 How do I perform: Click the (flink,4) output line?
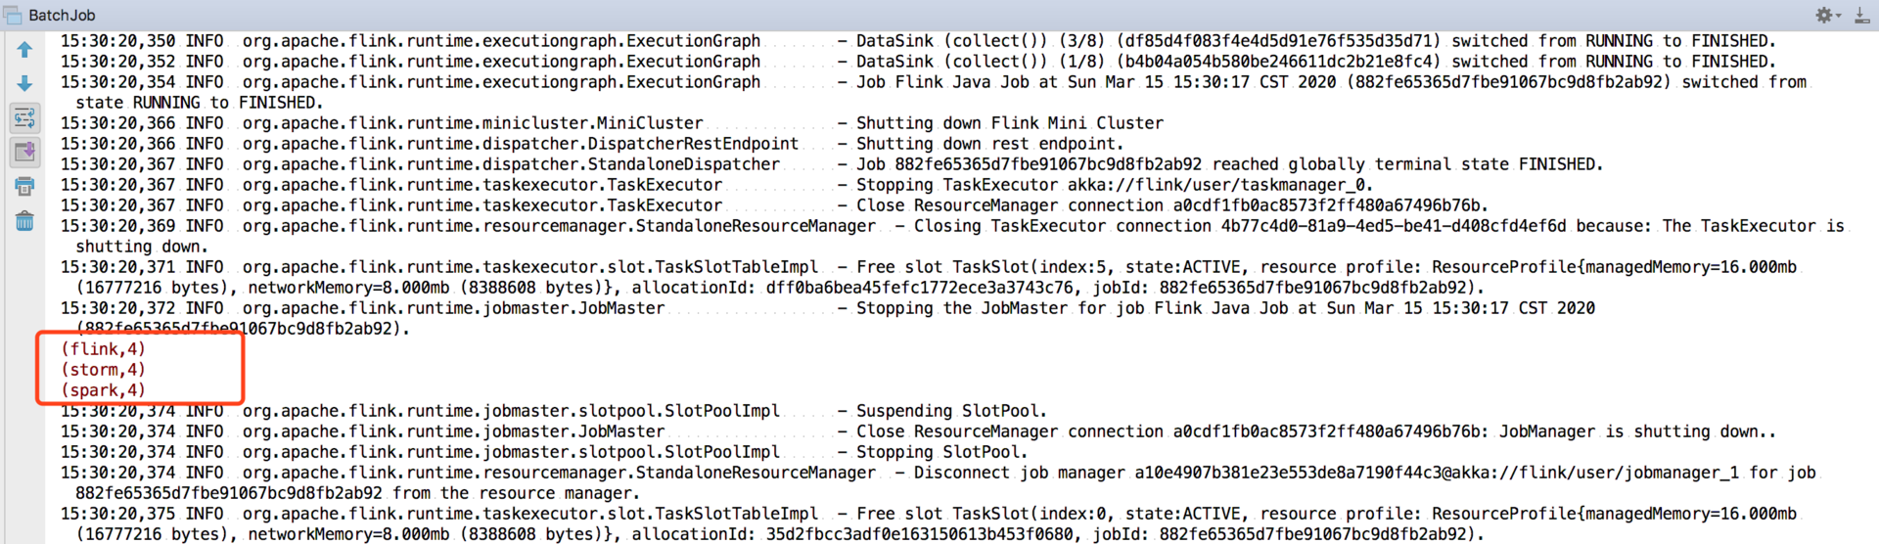click(x=103, y=349)
